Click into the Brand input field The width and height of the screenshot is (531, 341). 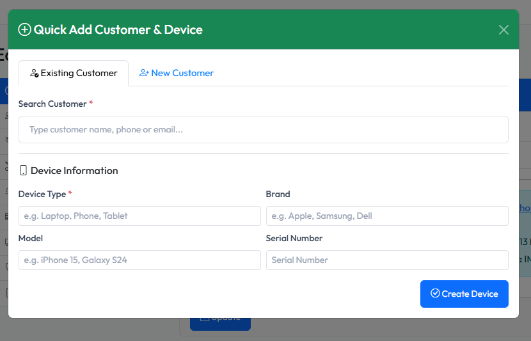coord(387,216)
